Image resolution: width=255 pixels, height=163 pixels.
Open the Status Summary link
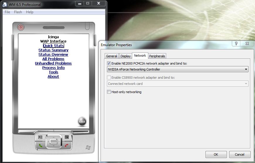tap(53, 50)
